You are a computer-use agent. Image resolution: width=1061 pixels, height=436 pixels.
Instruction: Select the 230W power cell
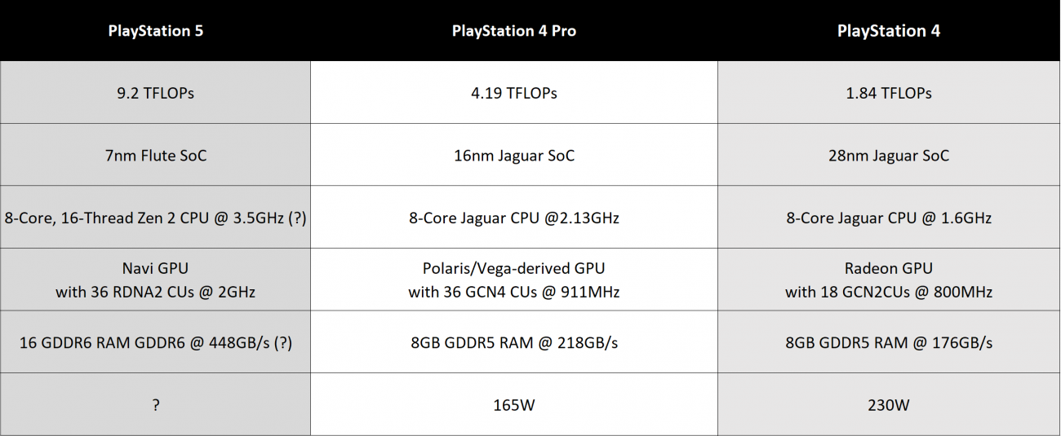click(x=889, y=404)
